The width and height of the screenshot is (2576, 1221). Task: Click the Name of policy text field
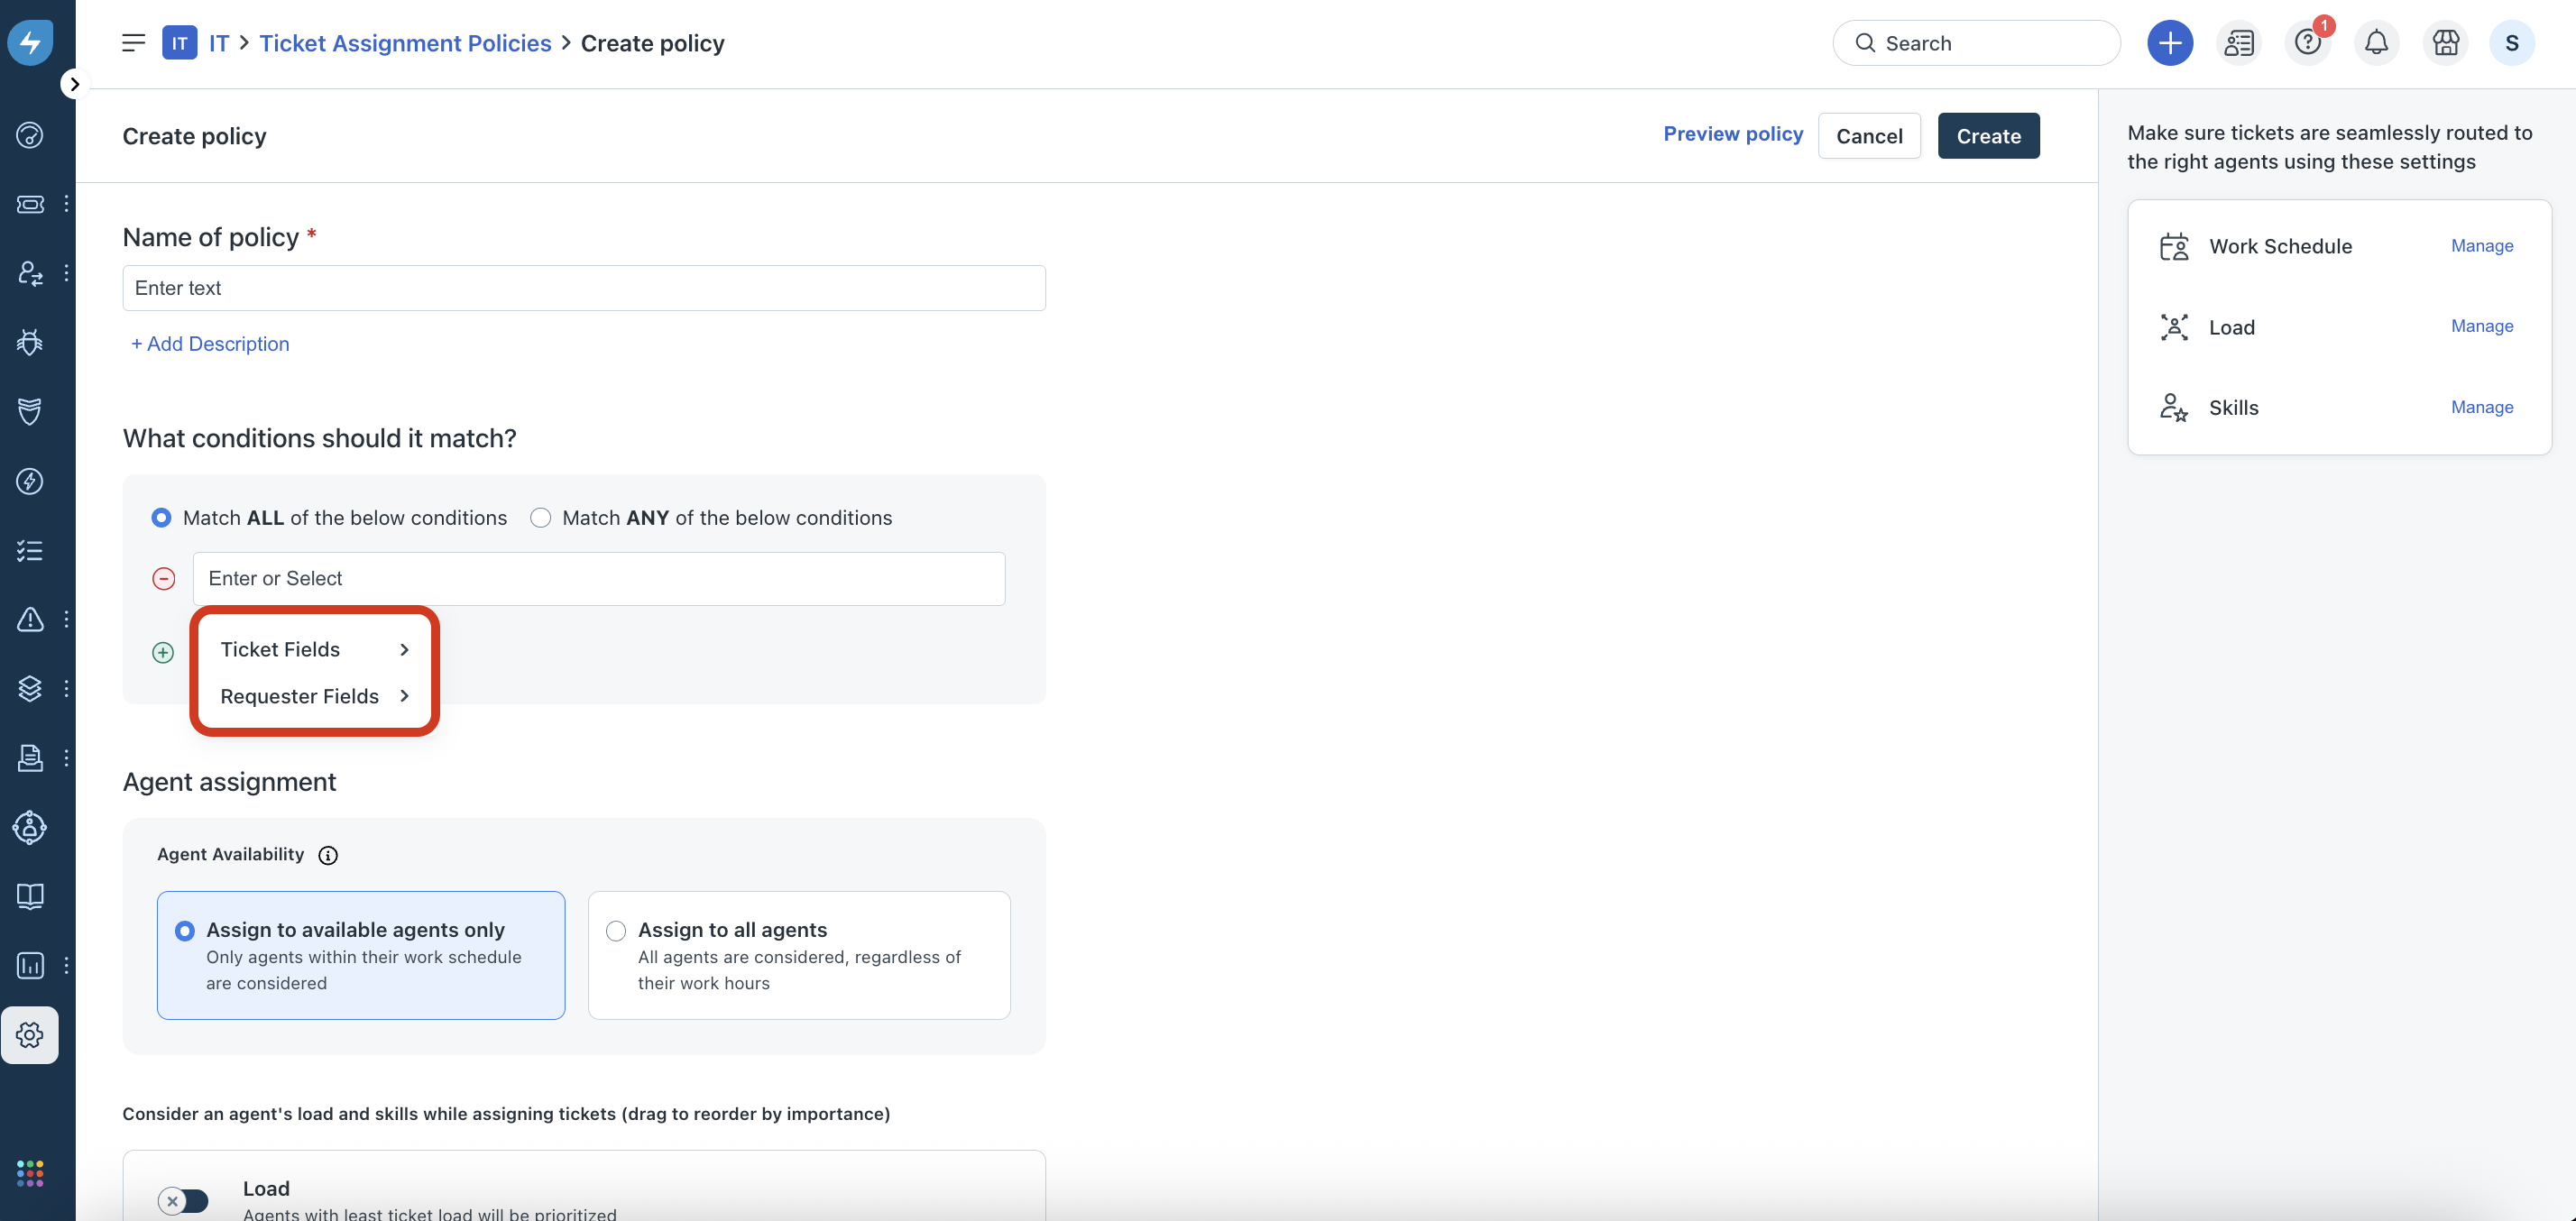point(584,288)
